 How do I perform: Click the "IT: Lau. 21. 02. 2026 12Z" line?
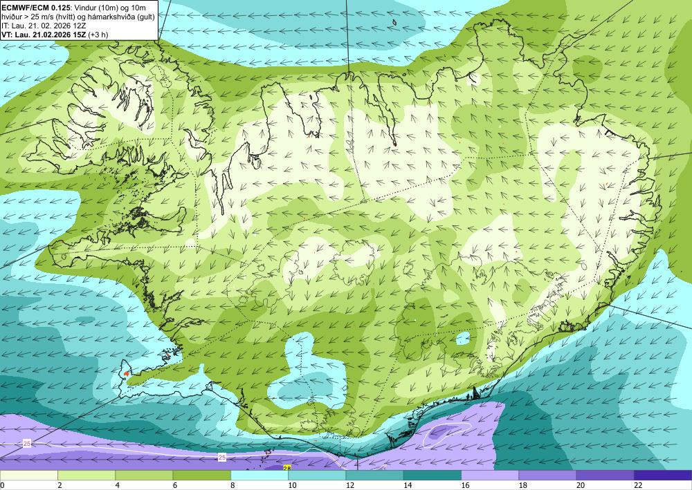point(44,26)
